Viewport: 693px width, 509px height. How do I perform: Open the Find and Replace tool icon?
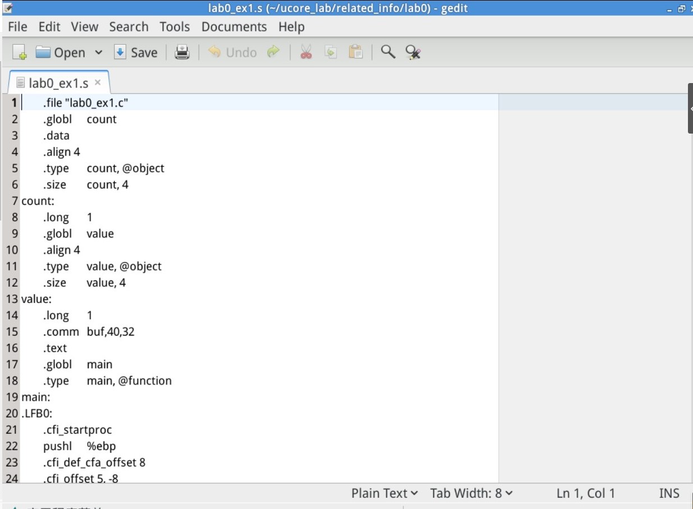413,53
